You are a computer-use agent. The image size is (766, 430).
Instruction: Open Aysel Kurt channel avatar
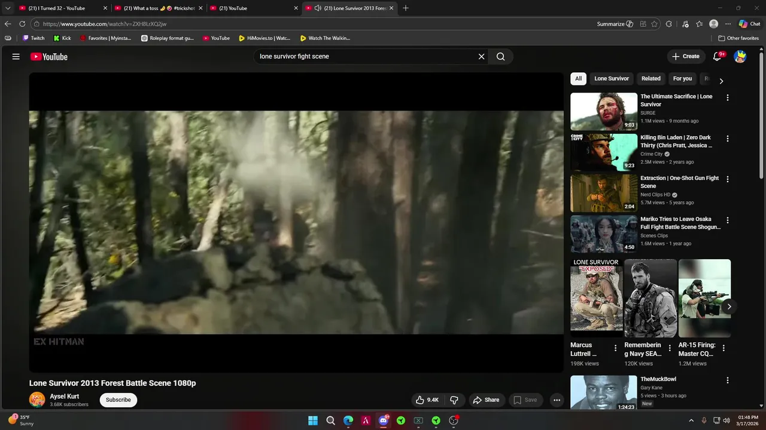(x=37, y=400)
